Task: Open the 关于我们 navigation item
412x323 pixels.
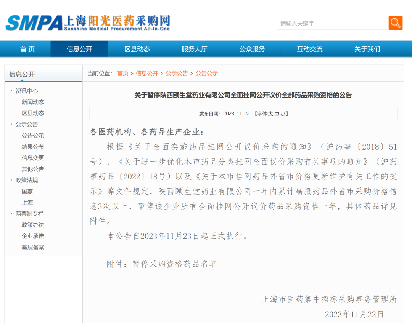Action: [x=367, y=49]
